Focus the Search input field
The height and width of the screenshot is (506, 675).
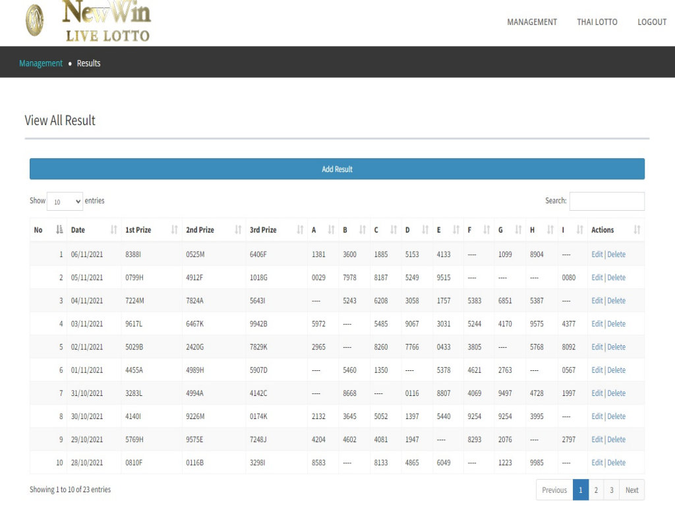point(606,201)
